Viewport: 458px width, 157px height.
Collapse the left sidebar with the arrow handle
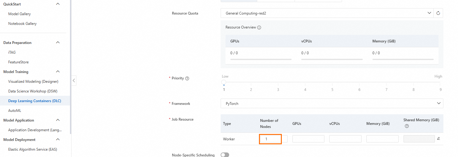point(74,81)
